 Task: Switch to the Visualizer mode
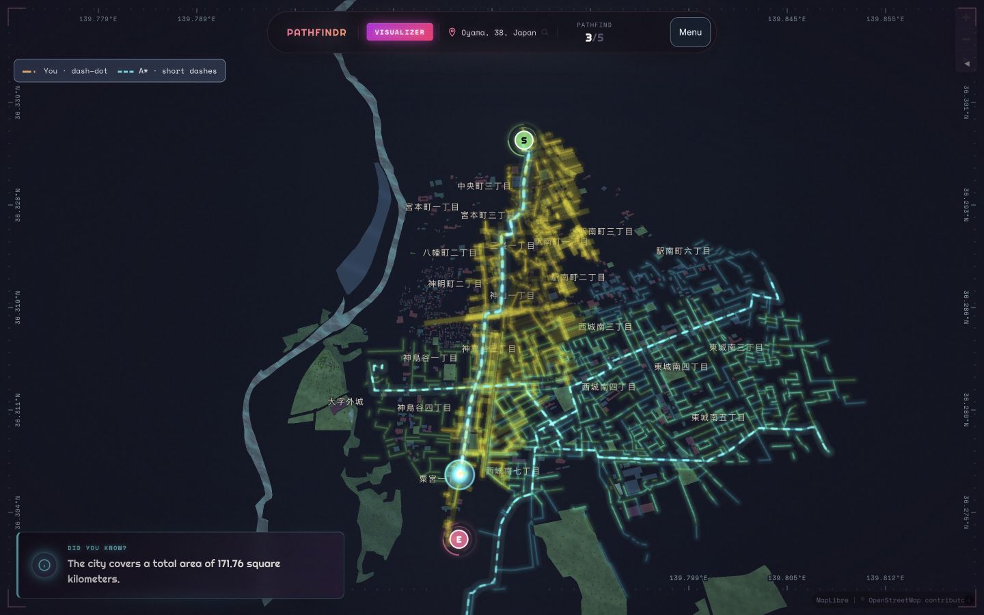400,32
